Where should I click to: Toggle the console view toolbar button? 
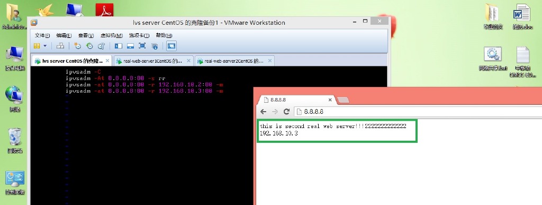pyautogui.click(x=171, y=46)
